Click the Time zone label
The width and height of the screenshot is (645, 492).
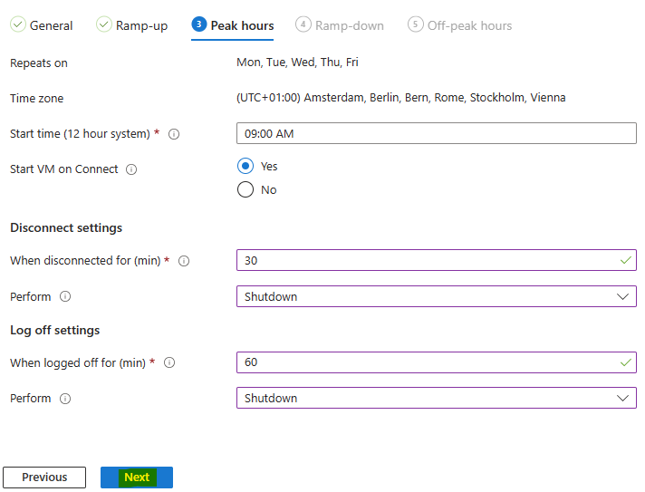pos(36,99)
